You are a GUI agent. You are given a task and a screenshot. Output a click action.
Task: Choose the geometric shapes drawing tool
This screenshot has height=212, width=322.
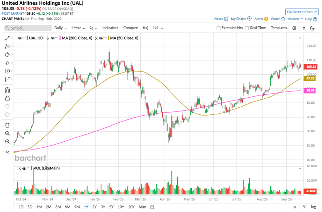pos(7,54)
